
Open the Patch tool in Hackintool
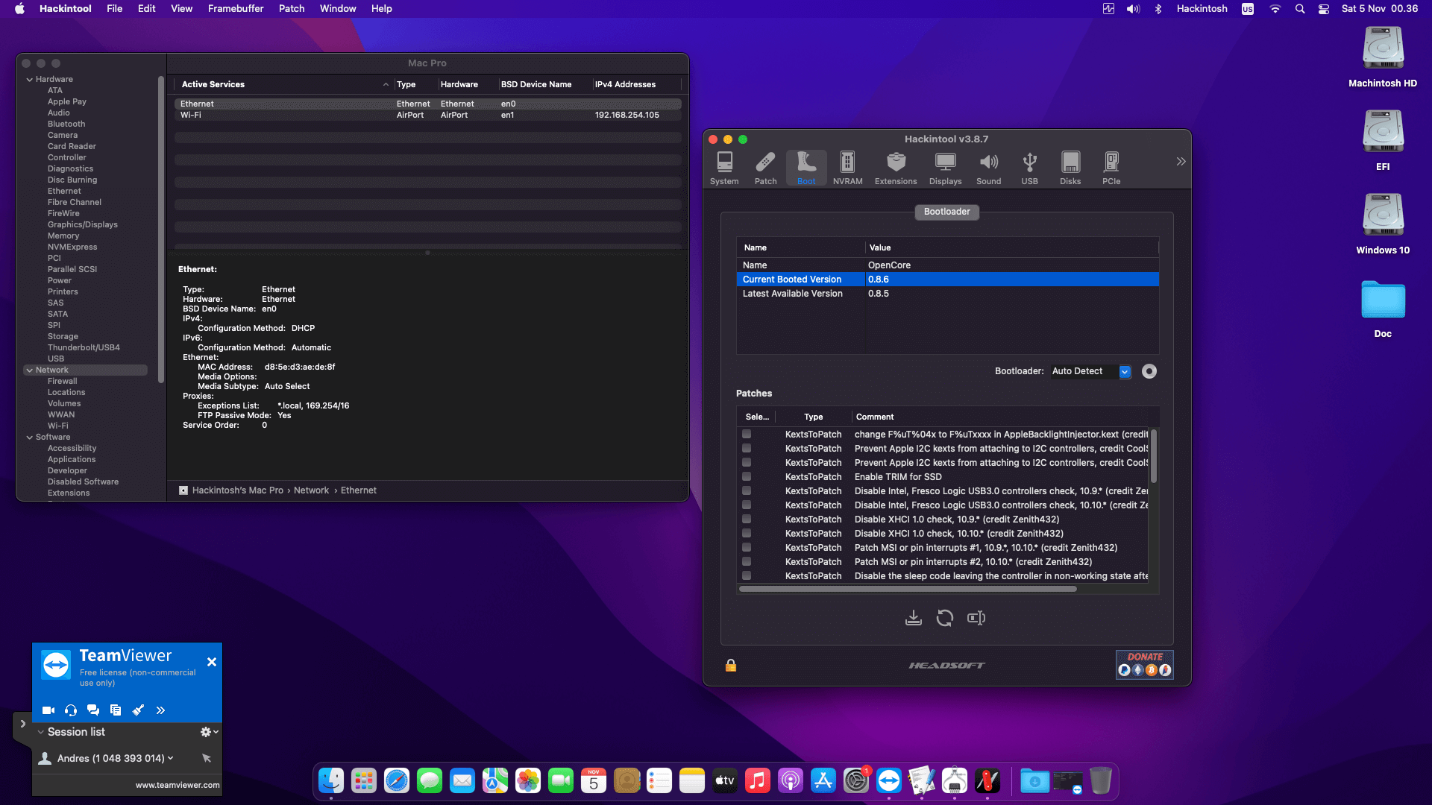[765, 168]
